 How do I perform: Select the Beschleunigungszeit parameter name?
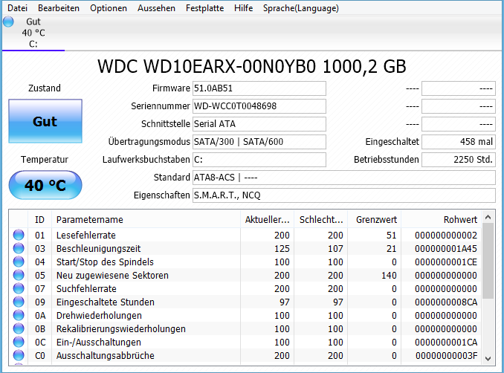[x=98, y=249]
